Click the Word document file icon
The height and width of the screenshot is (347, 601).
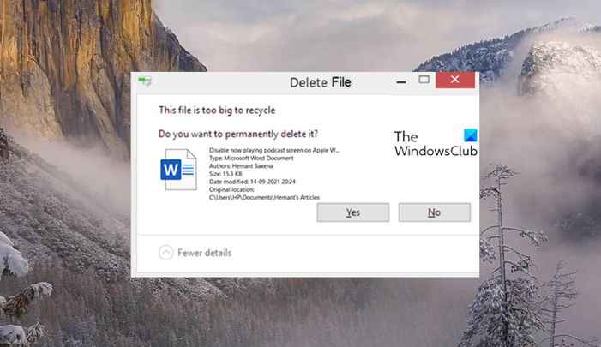click(x=178, y=170)
